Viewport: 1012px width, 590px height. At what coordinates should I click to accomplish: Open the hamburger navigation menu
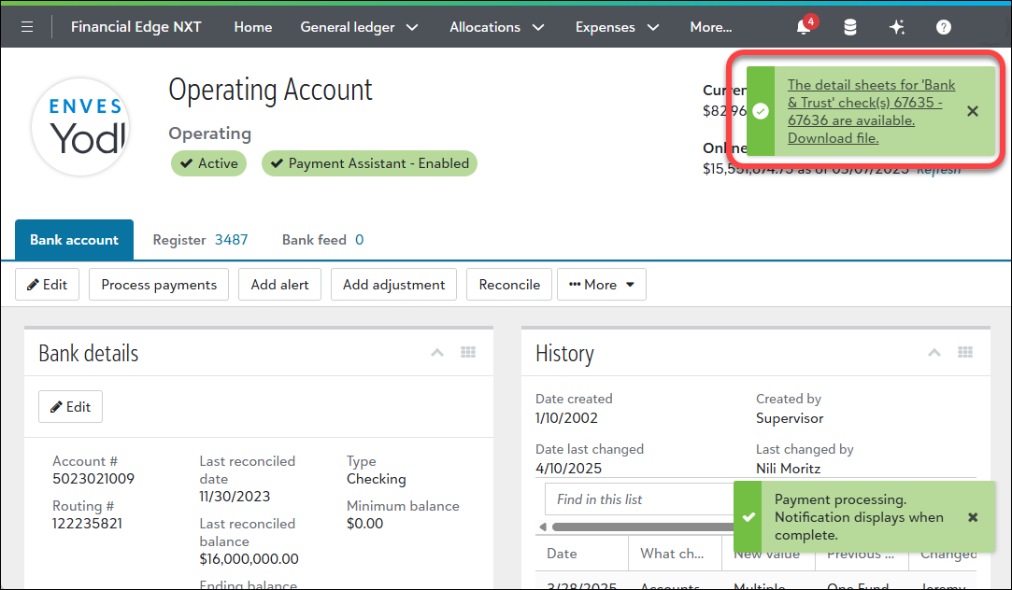point(27,27)
